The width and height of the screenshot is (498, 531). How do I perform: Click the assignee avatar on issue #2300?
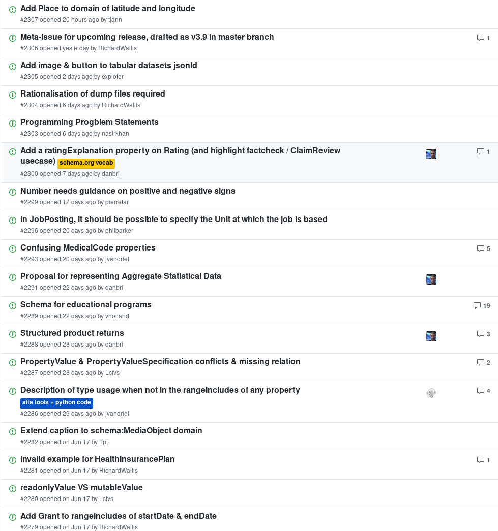click(x=431, y=154)
